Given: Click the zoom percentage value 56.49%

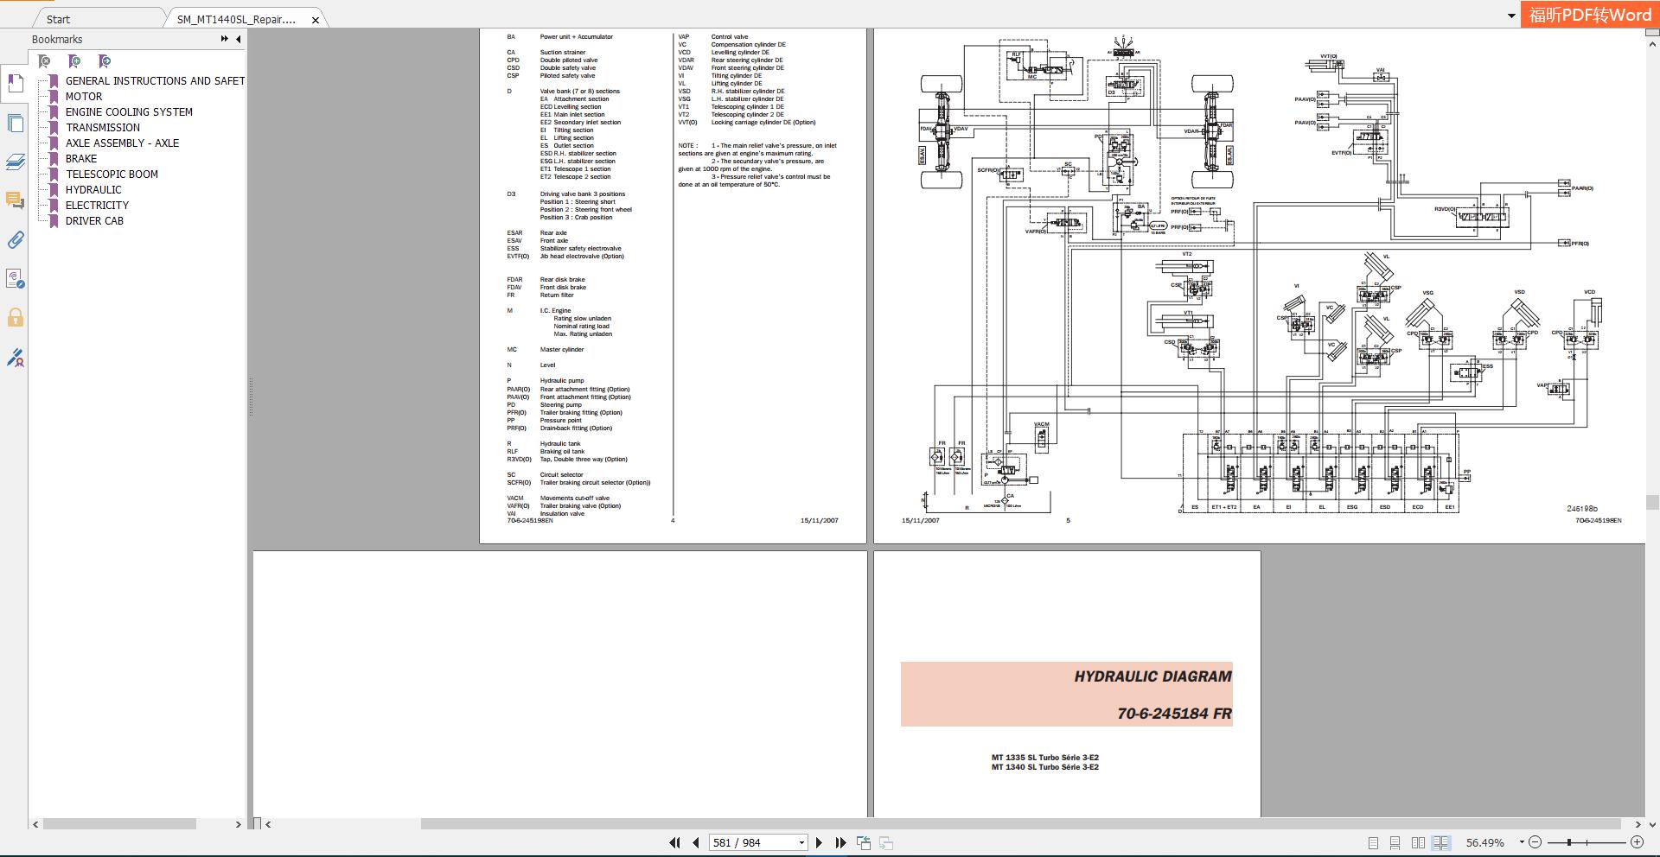Looking at the screenshot, I should (x=1485, y=842).
